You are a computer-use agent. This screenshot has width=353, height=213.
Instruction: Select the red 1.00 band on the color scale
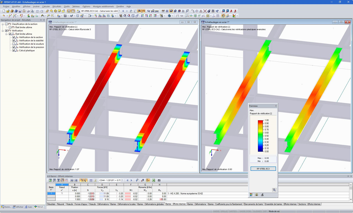260,121
